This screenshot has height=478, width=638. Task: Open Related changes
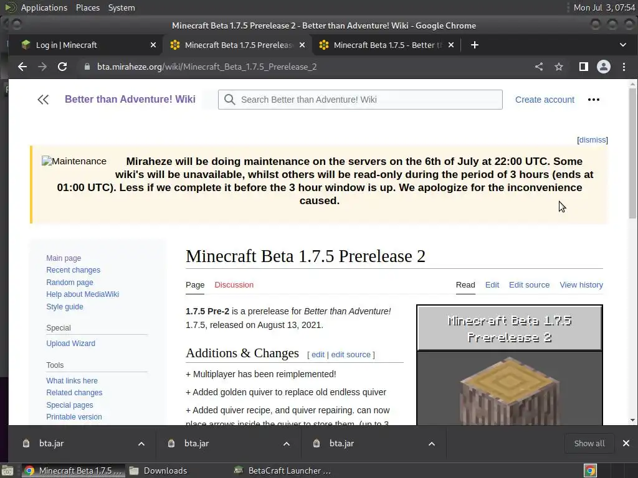(x=74, y=393)
